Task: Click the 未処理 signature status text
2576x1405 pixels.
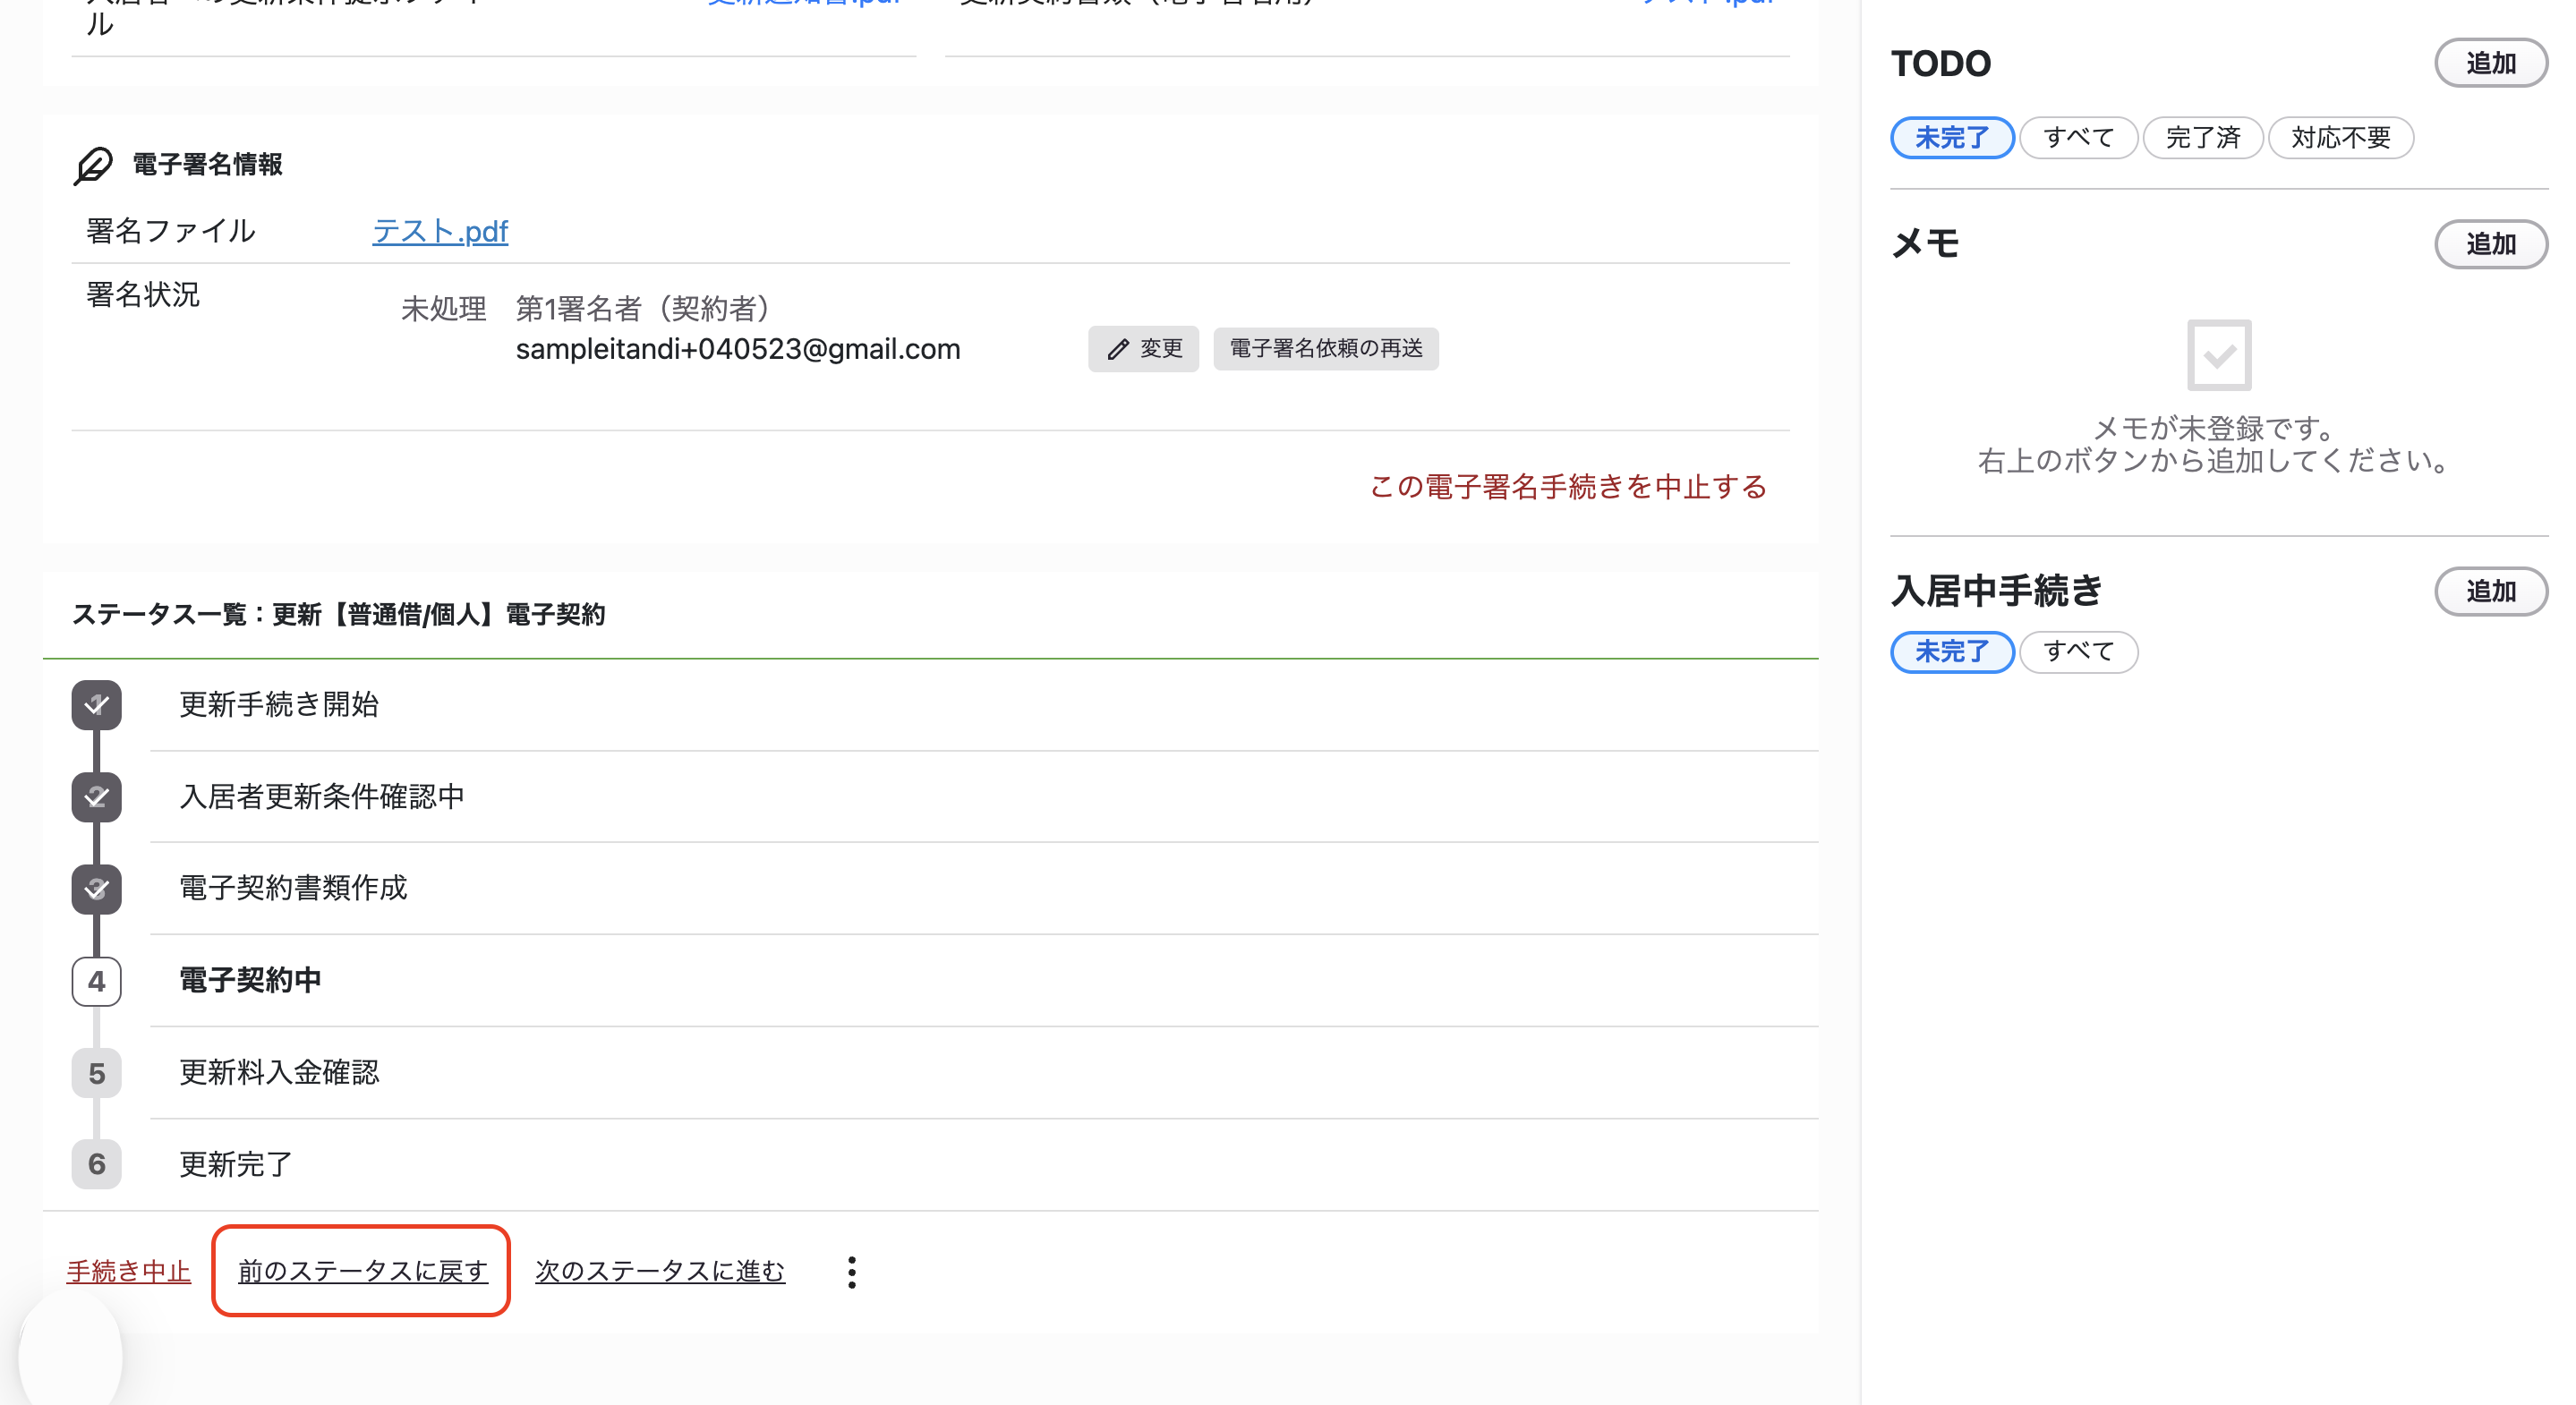Action: click(x=443, y=309)
